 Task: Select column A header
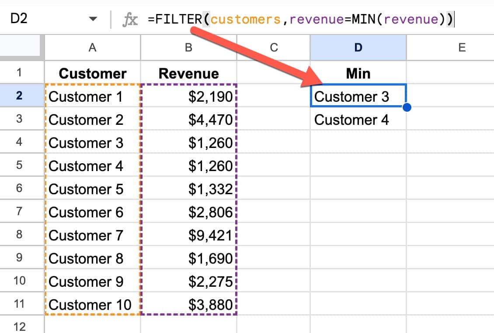[92, 48]
